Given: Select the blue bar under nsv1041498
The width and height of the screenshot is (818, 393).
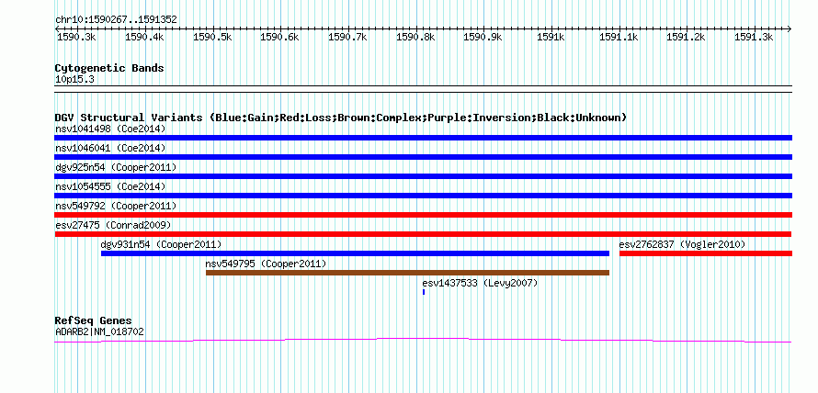Looking at the screenshot, I should pos(424,138).
